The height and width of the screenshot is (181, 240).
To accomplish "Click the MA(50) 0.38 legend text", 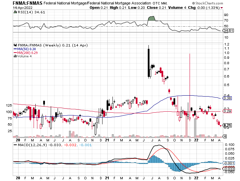I will pyautogui.click(x=26, y=49).
